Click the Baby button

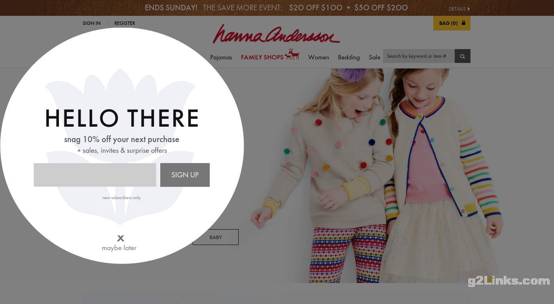[216, 237]
